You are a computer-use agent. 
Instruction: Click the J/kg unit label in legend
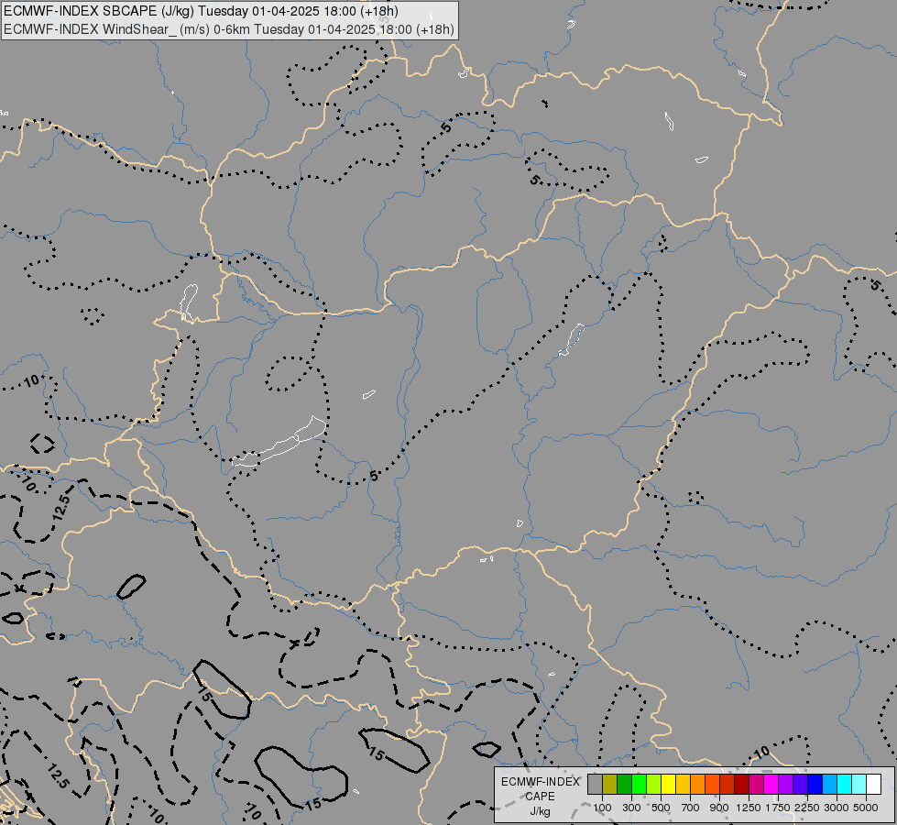[540, 811]
